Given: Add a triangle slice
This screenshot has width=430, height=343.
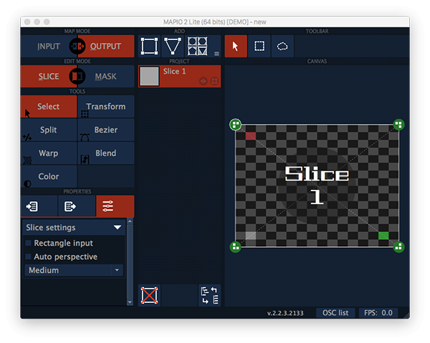Looking at the screenshot, I should coord(173,46).
